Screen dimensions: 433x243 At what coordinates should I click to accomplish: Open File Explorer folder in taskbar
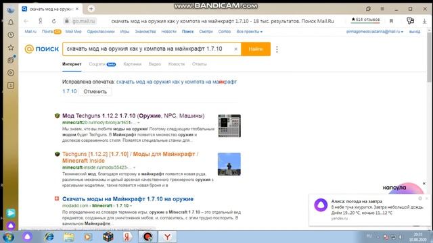click(69, 237)
